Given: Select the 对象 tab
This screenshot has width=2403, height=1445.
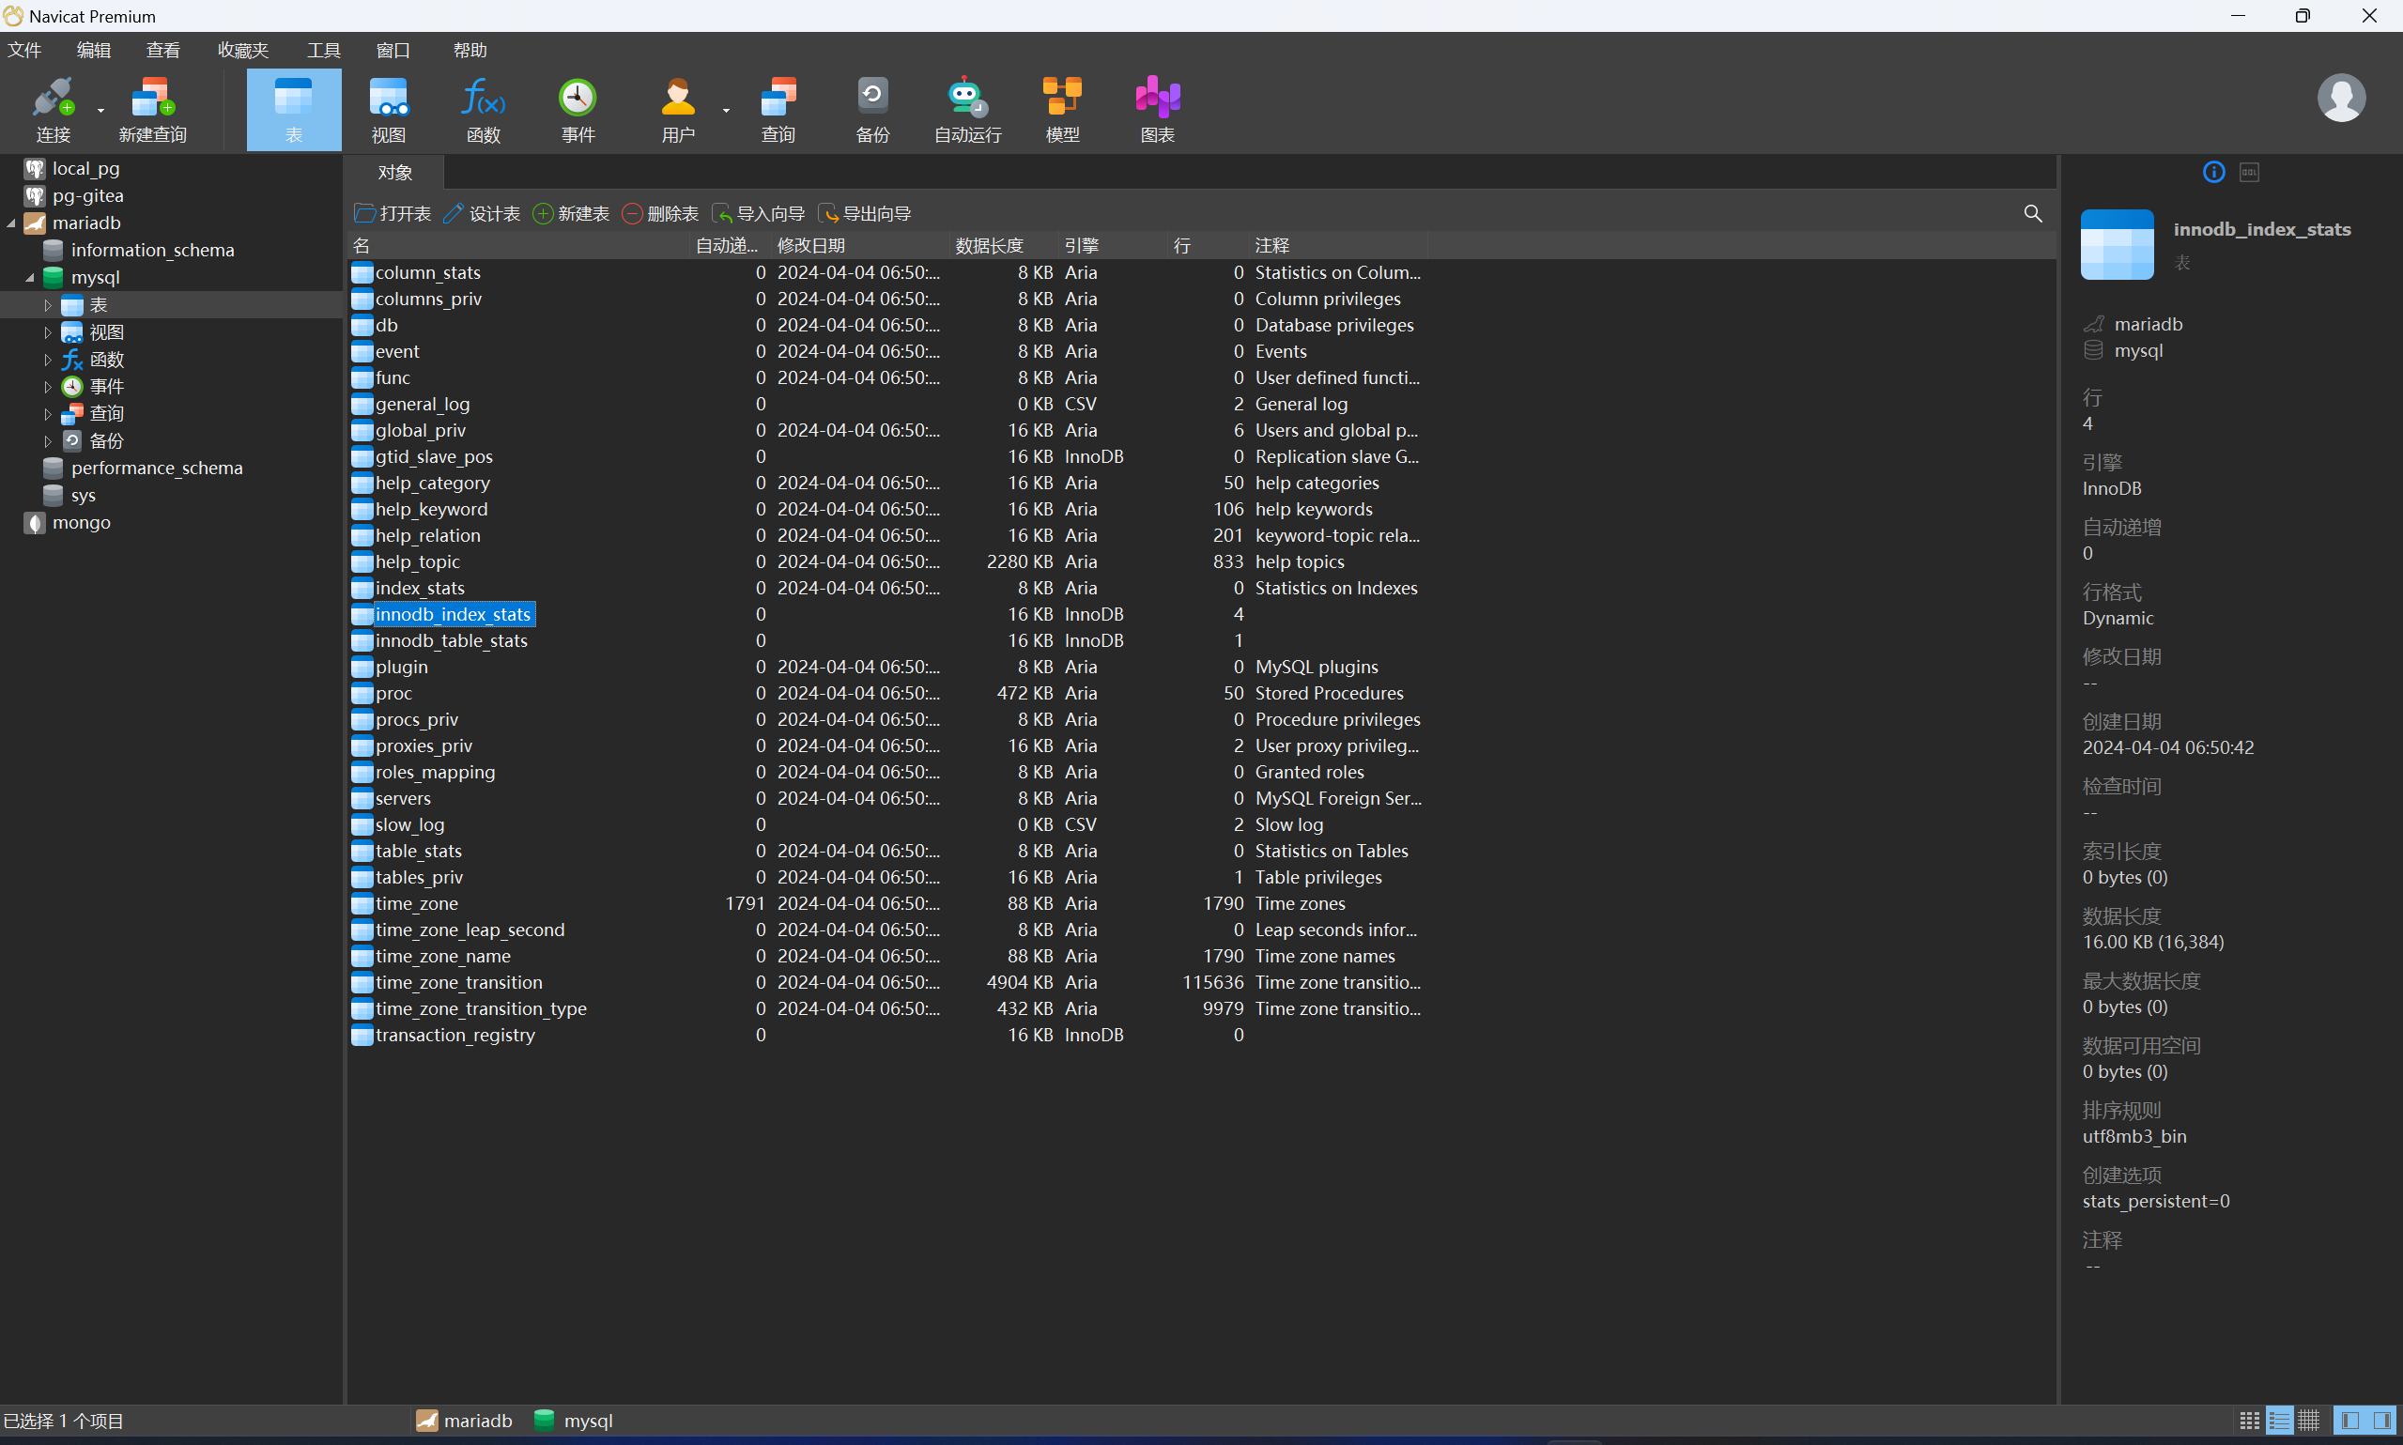Looking at the screenshot, I should click(x=394, y=173).
